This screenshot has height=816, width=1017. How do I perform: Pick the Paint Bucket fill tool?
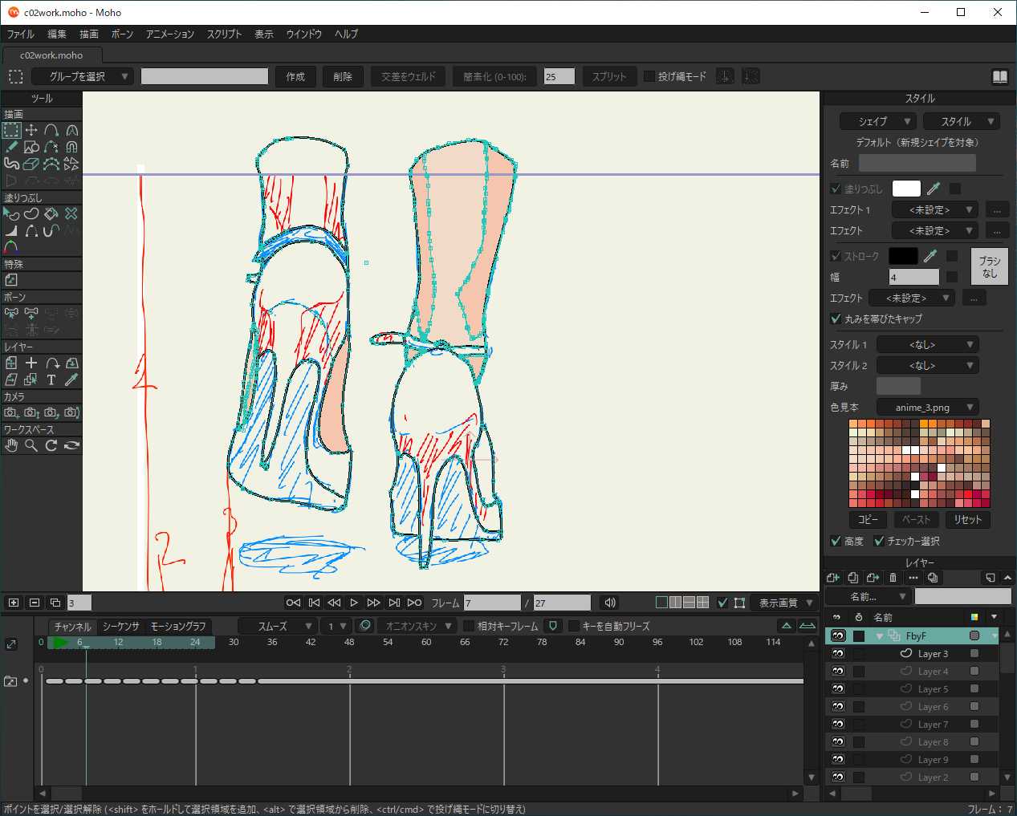click(x=51, y=213)
